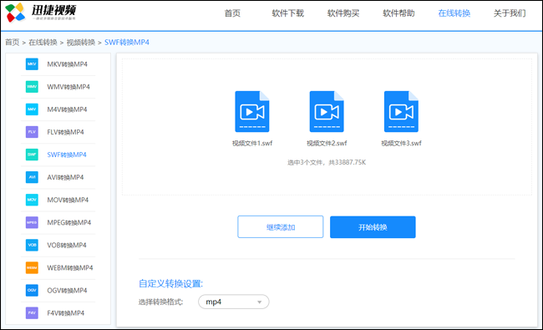The width and height of the screenshot is (543, 330).
Task: Open 软件下载 navigation item
Action: [x=287, y=13]
